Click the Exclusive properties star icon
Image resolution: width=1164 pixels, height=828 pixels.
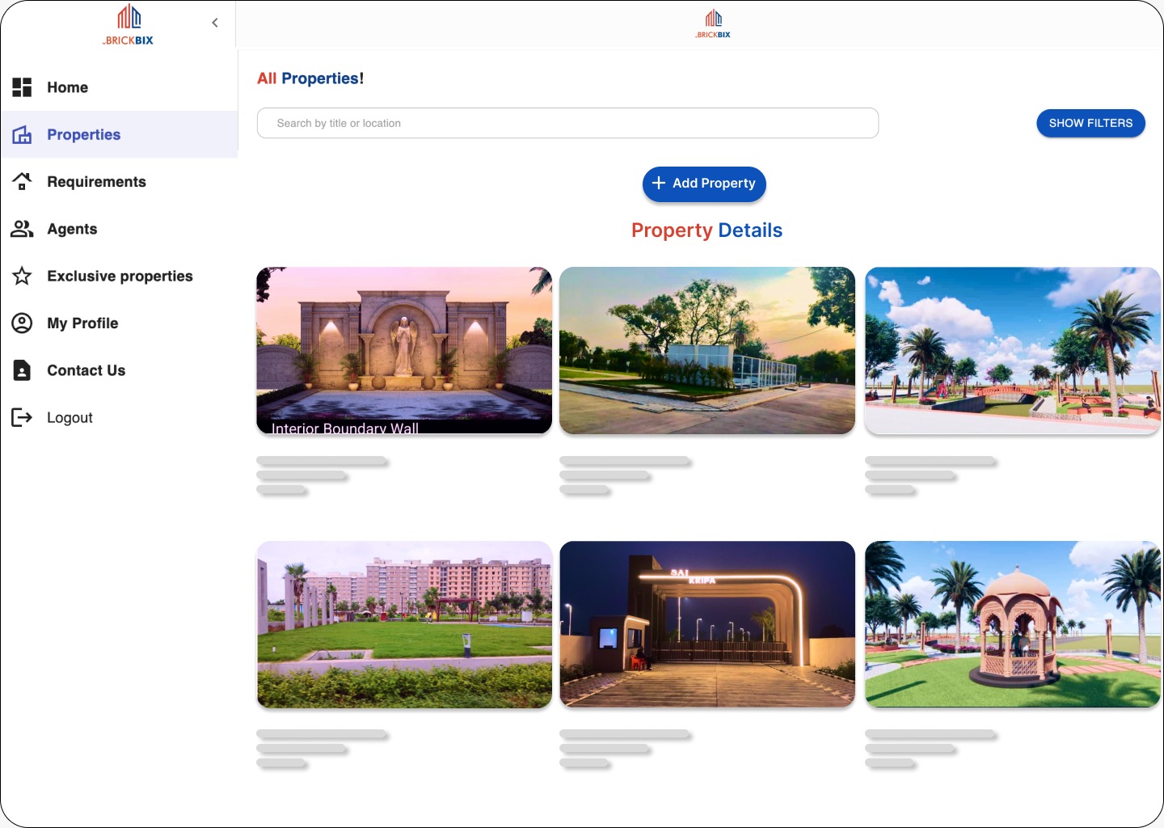[22, 276]
